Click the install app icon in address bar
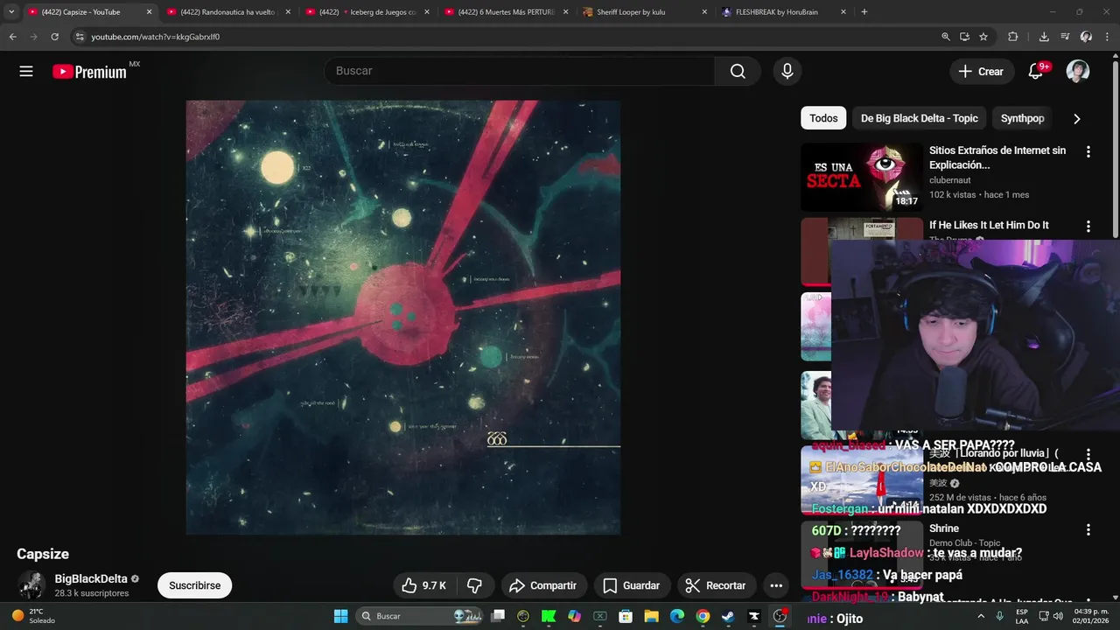The image size is (1120, 630). click(964, 37)
